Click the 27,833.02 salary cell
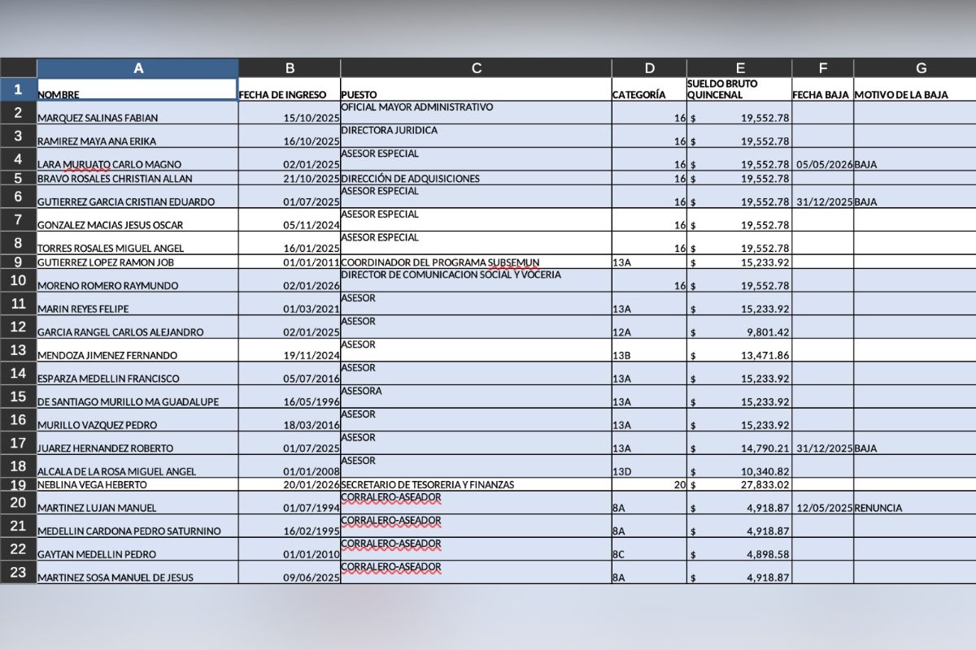Image resolution: width=976 pixels, height=650 pixels. click(739, 484)
